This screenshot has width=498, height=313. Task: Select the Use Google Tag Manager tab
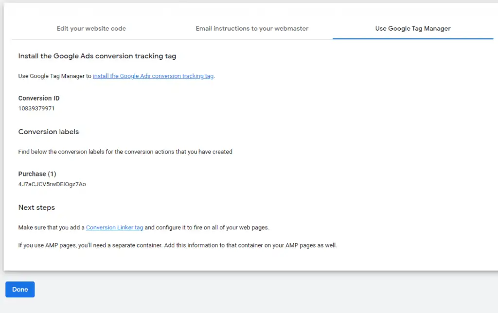click(412, 28)
